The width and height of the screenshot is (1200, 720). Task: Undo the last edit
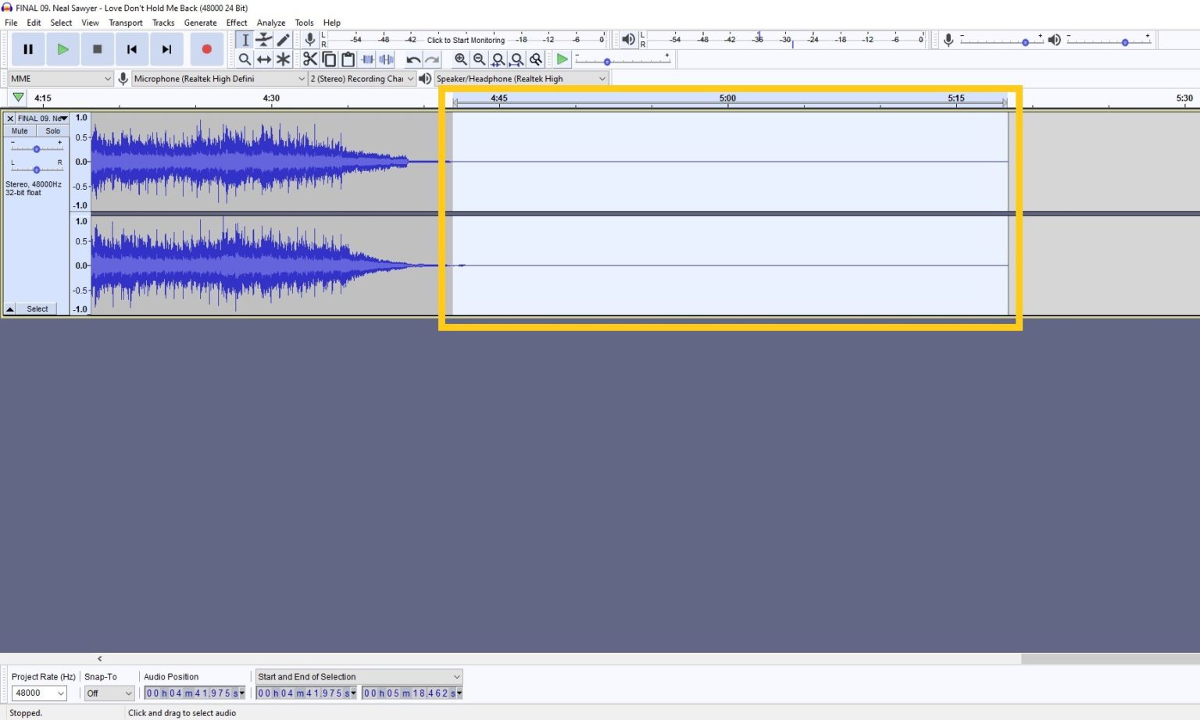pos(413,59)
